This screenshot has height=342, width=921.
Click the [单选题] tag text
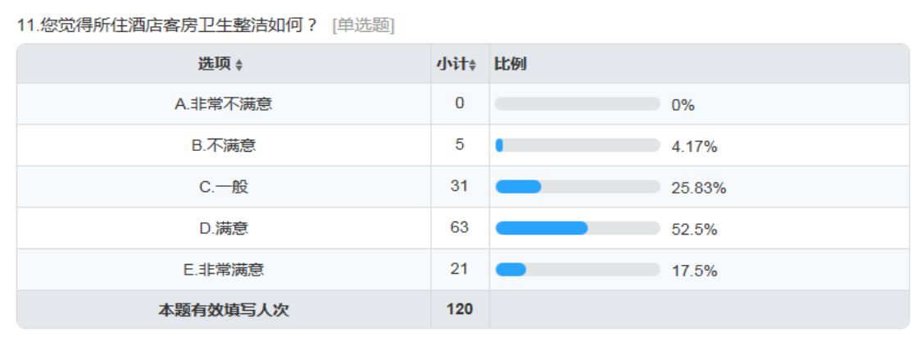(363, 26)
